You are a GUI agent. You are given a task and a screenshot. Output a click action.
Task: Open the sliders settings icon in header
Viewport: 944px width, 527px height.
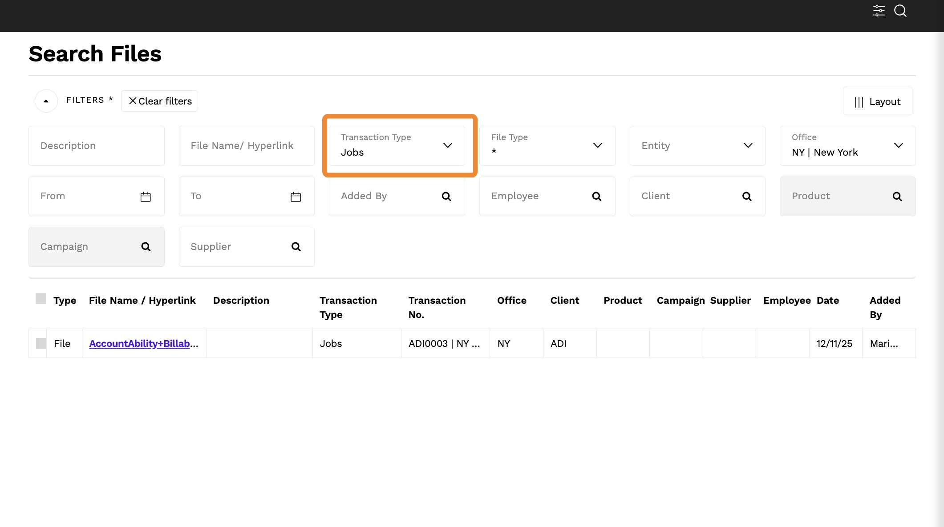coord(879,11)
